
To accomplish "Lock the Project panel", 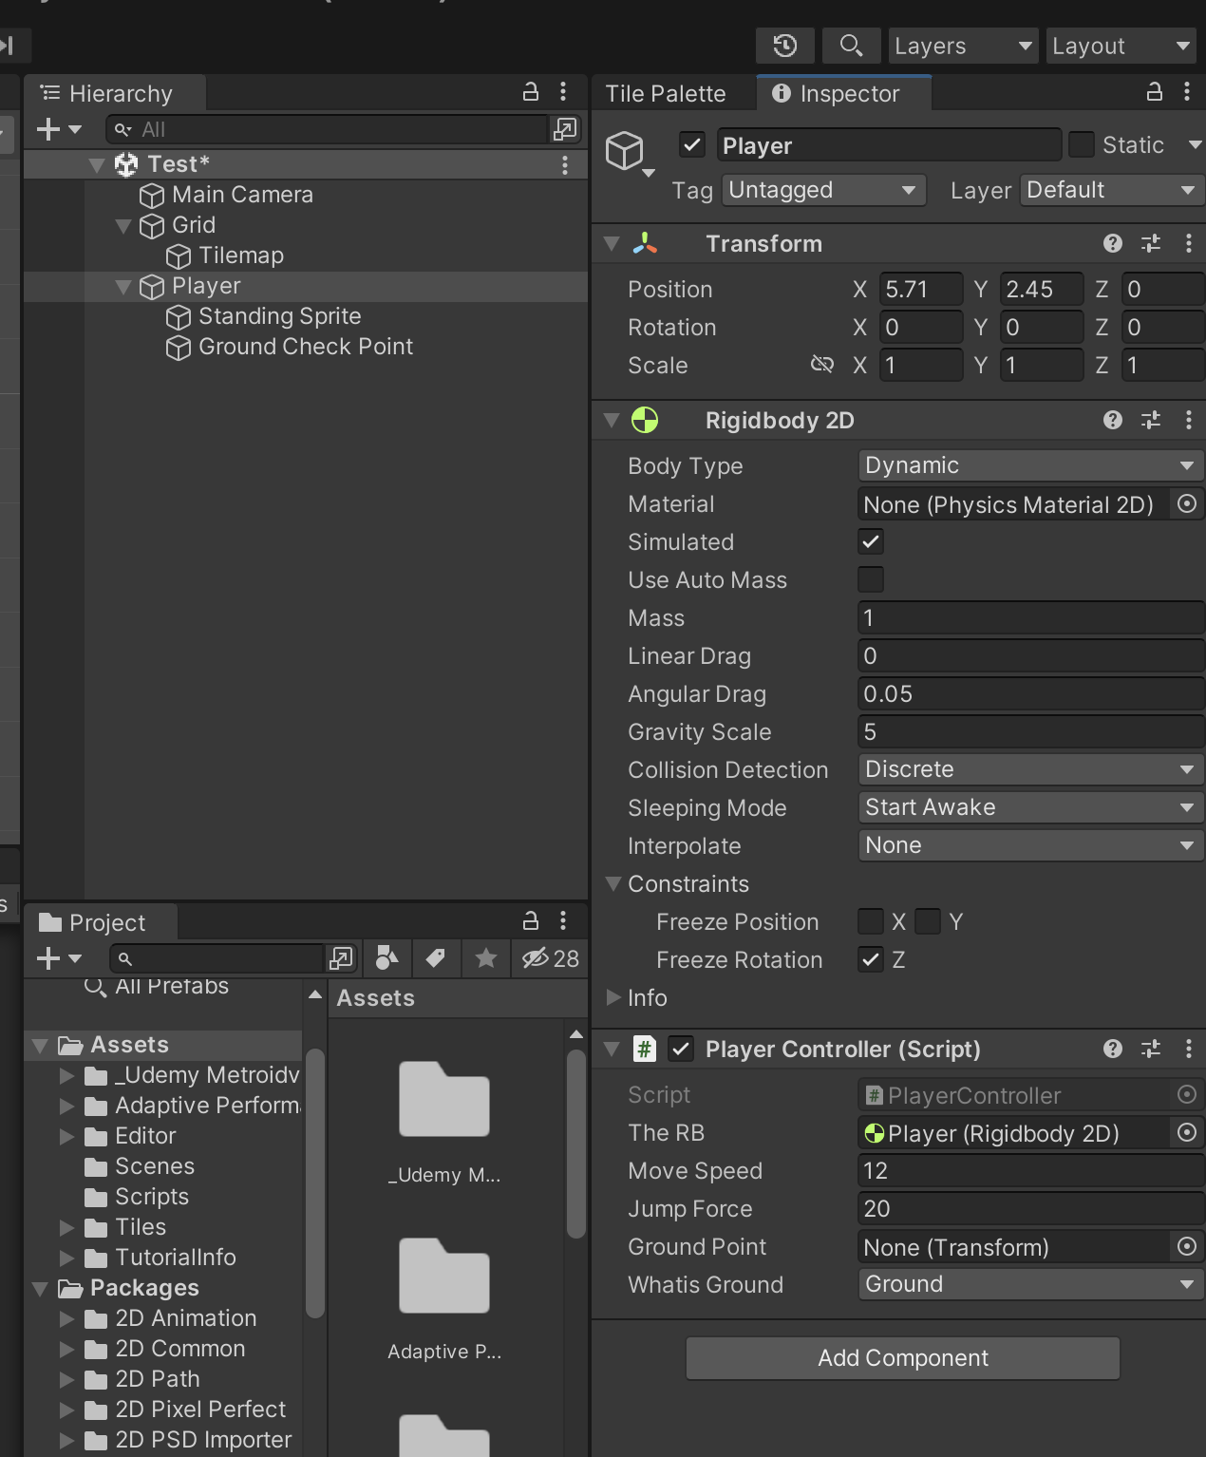I will [531, 920].
